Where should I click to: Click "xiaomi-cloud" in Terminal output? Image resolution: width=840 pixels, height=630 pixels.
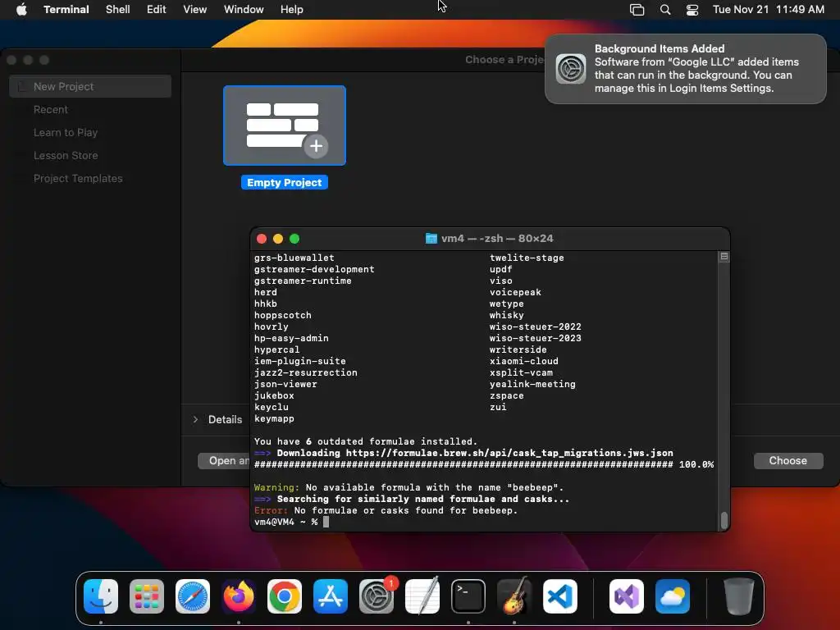click(524, 361)
